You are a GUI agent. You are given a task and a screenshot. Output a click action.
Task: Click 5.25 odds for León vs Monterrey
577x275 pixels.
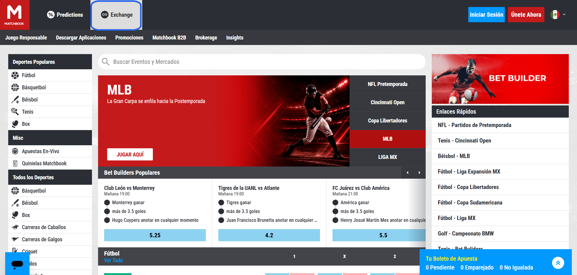point(155,235)
